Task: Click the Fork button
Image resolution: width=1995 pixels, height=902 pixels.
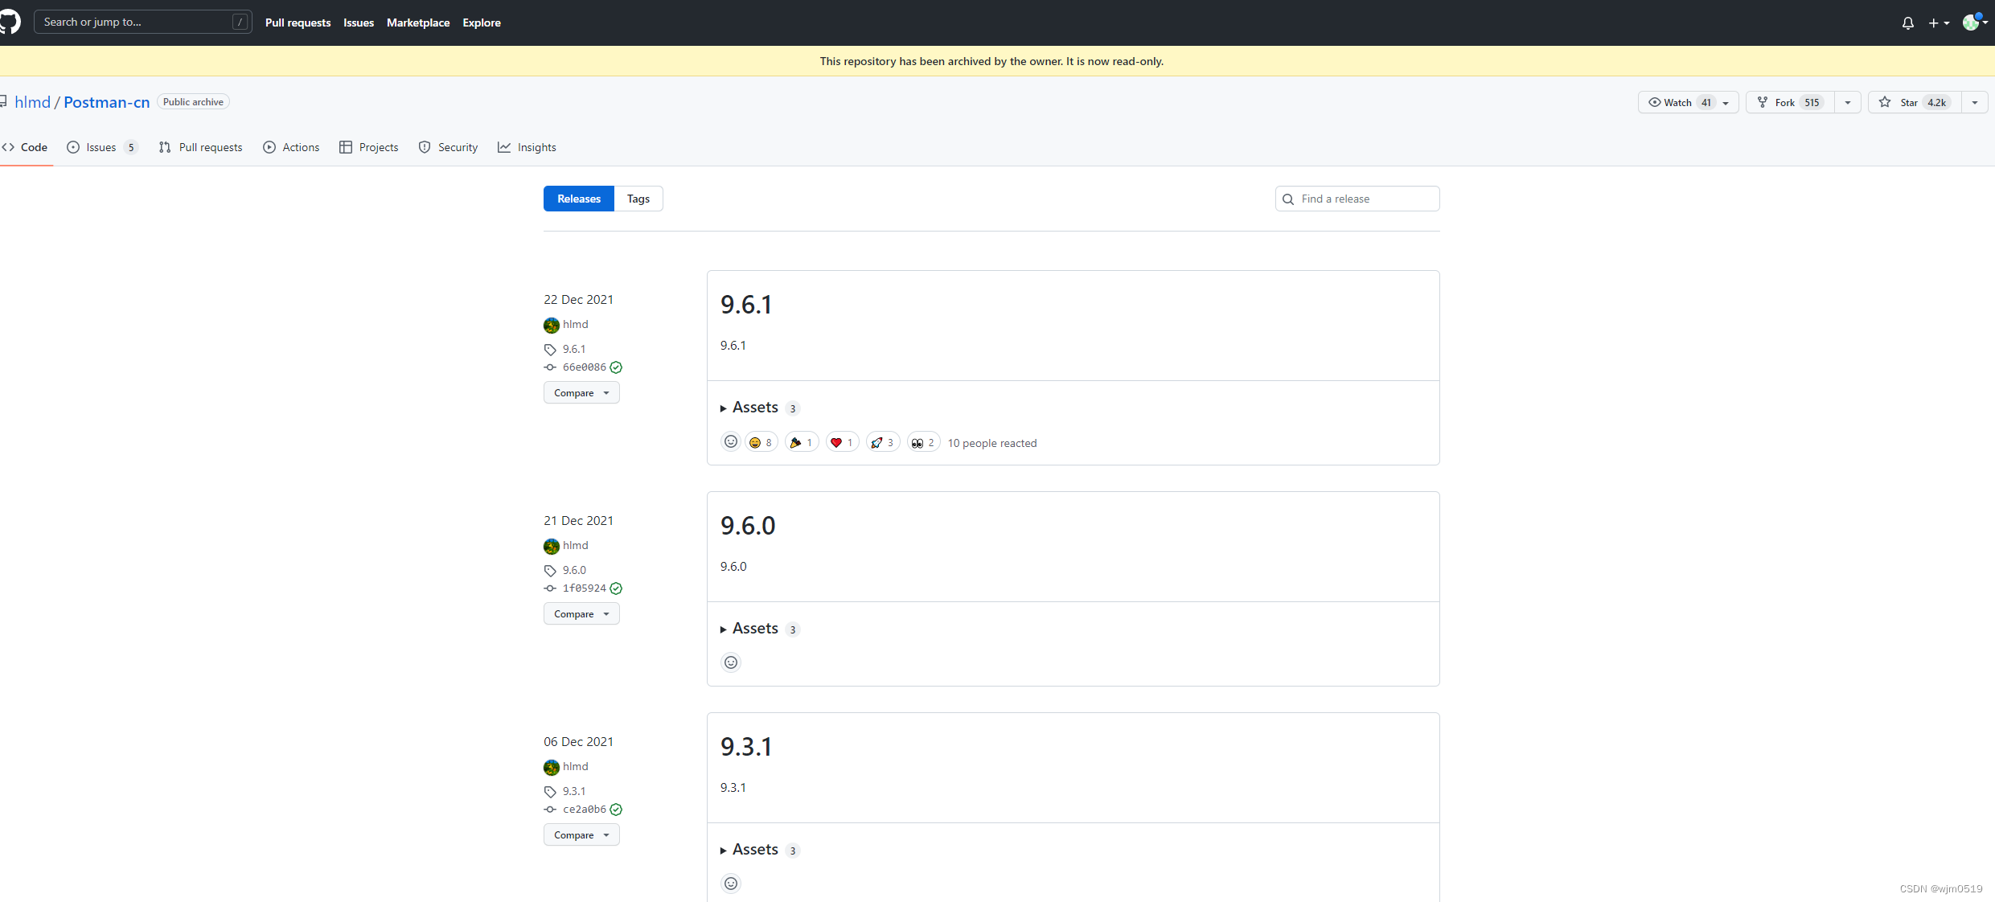Action: pos(1791,102)
